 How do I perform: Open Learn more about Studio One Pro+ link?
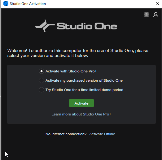coord(81,114)
